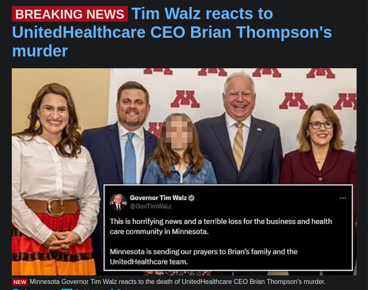Viewport: 368px width, 290px height.
Task: Click the red NEW label before the caption
Action: [x=20, y=282]
